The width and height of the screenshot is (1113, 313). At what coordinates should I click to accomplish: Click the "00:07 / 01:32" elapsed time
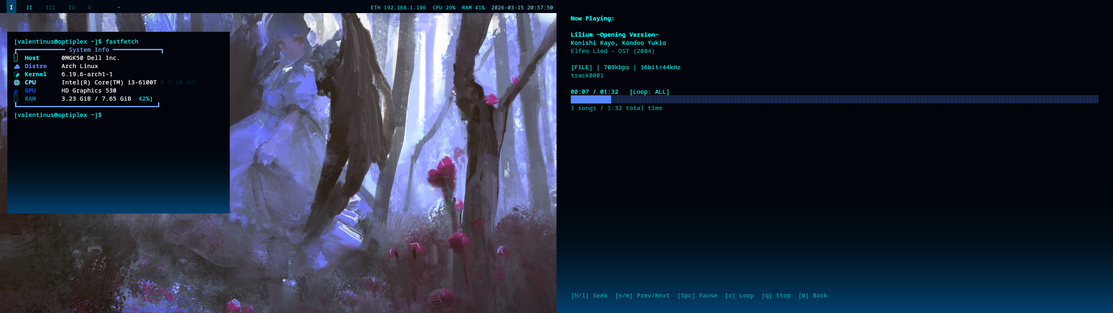pos(594,92)
